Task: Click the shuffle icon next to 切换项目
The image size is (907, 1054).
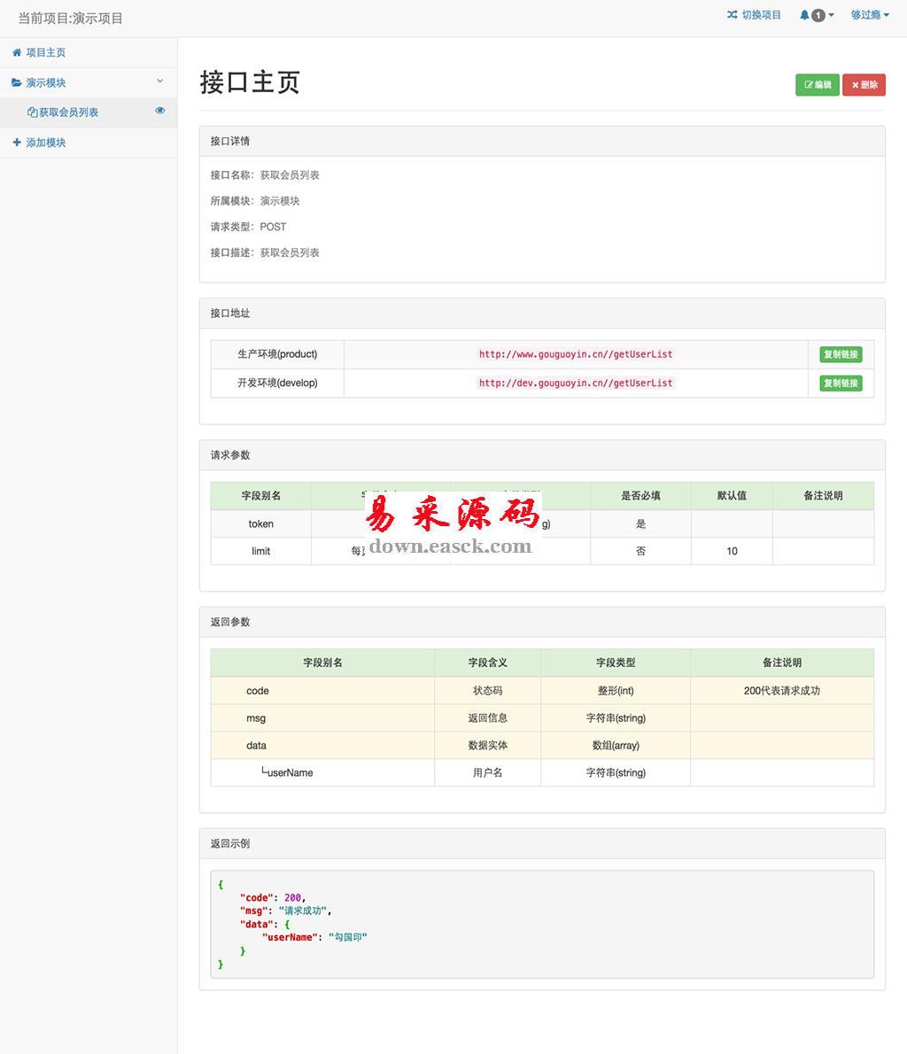Action: [733, 15]
